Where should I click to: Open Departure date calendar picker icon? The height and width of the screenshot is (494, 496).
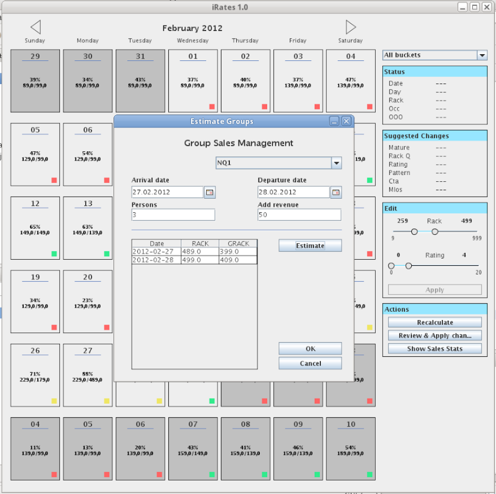336,192
